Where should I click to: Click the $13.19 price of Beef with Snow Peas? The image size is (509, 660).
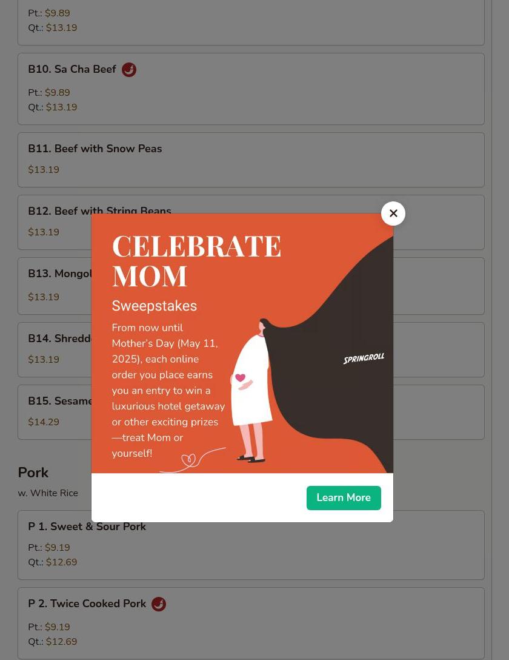click(44, 170)
